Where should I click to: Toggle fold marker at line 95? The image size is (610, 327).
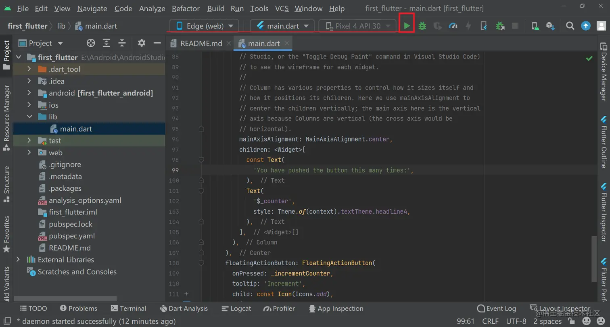pyautogui.click(x=201, y=129)
